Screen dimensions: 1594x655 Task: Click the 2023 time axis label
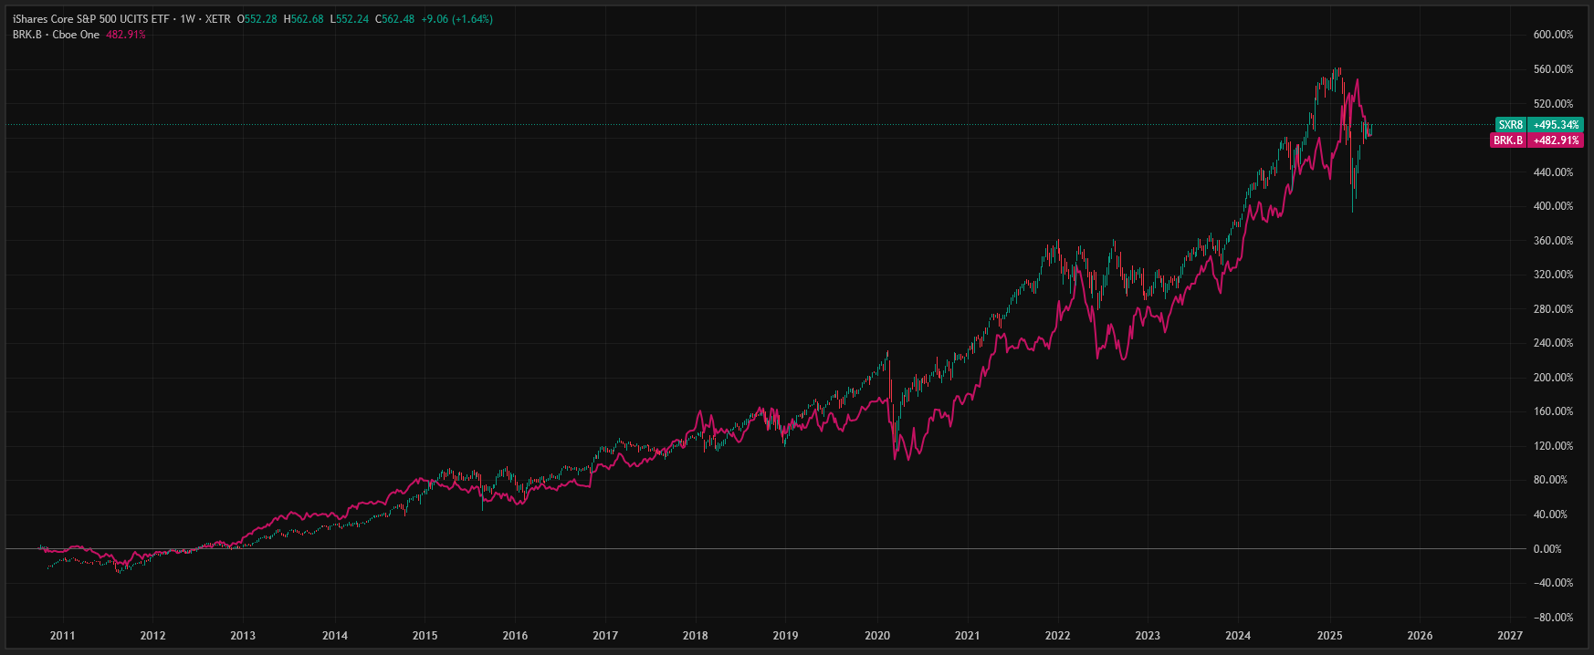[x=1148, y=636]
